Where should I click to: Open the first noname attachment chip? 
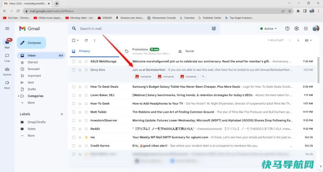coord(143,77)
